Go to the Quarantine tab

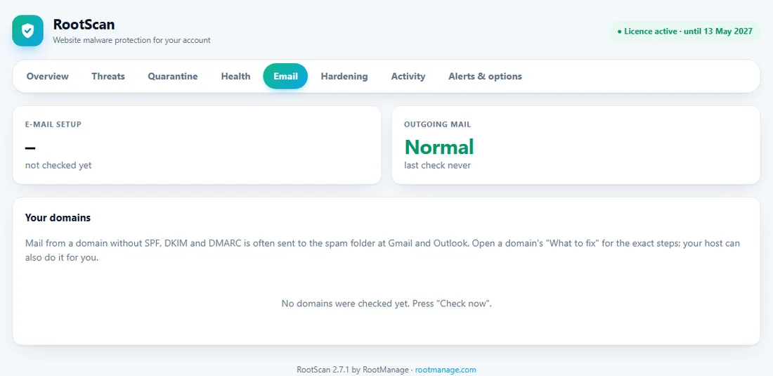point(173,77)
